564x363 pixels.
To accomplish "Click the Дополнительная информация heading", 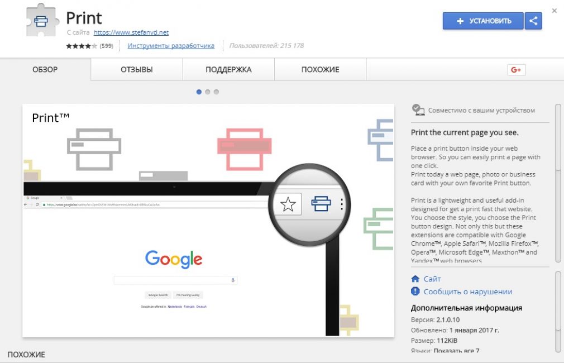I will [x=466, y=308].
